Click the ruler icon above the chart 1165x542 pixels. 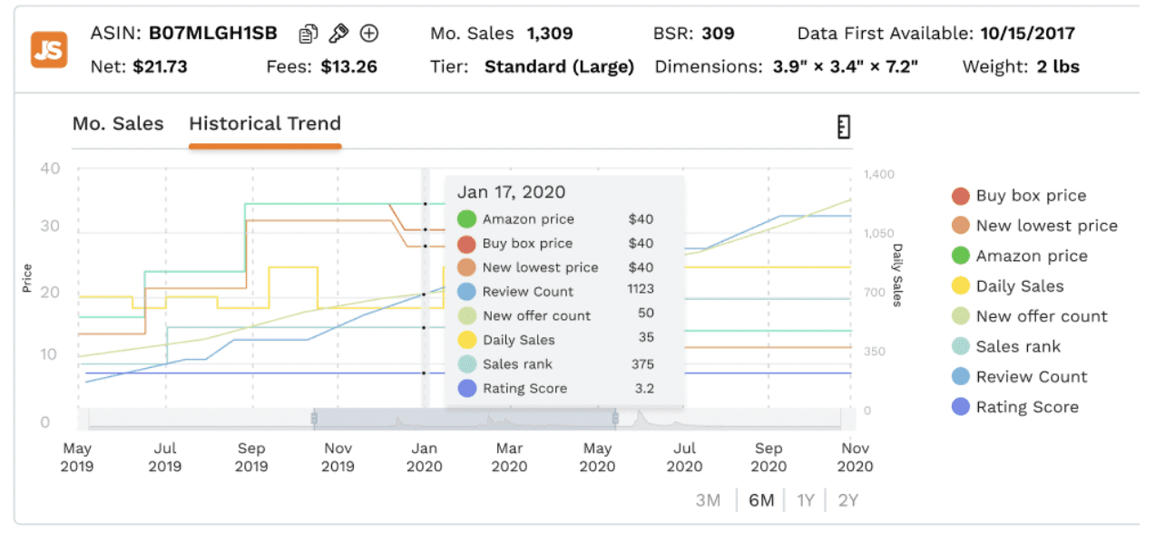pyautogui.click(x=843, y=128)
